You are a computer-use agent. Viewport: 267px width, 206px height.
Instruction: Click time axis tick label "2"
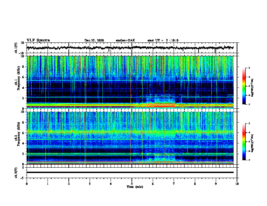click(69, 184)
